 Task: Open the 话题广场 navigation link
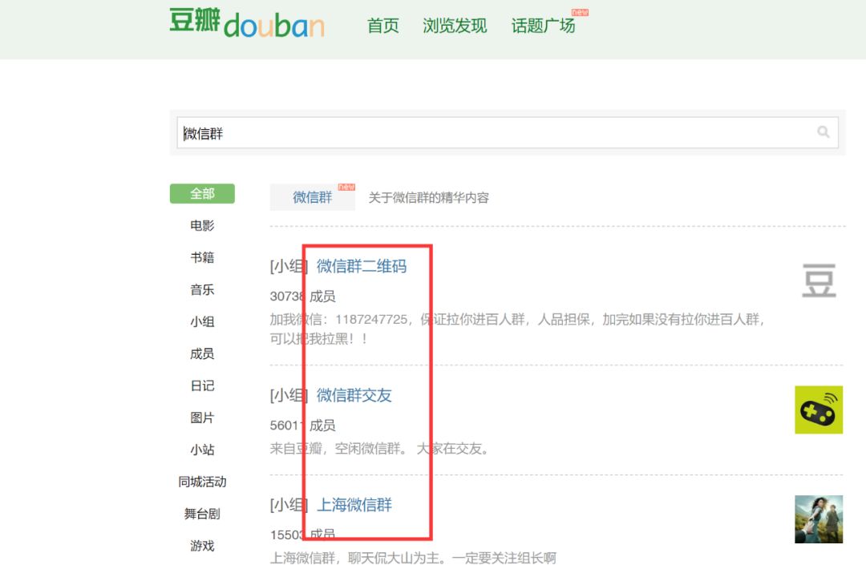[x=543, y=26]
